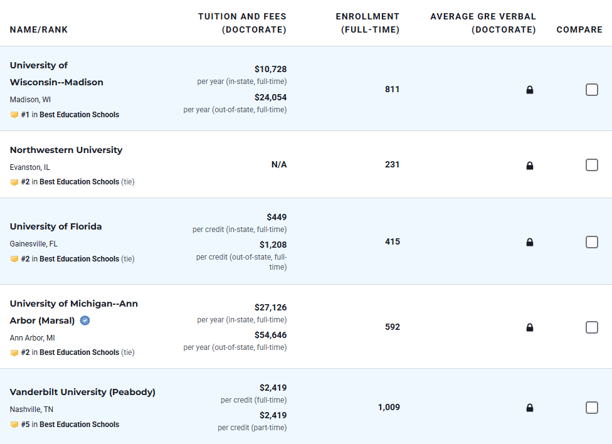612x444 pixels.
Task: Click lock icon in University of Florida row
Action: pos(530,242)
